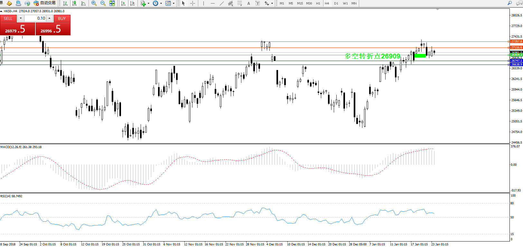
Task: Activate the Crosshair cursor tool
Action: click(x=192, y=3)
